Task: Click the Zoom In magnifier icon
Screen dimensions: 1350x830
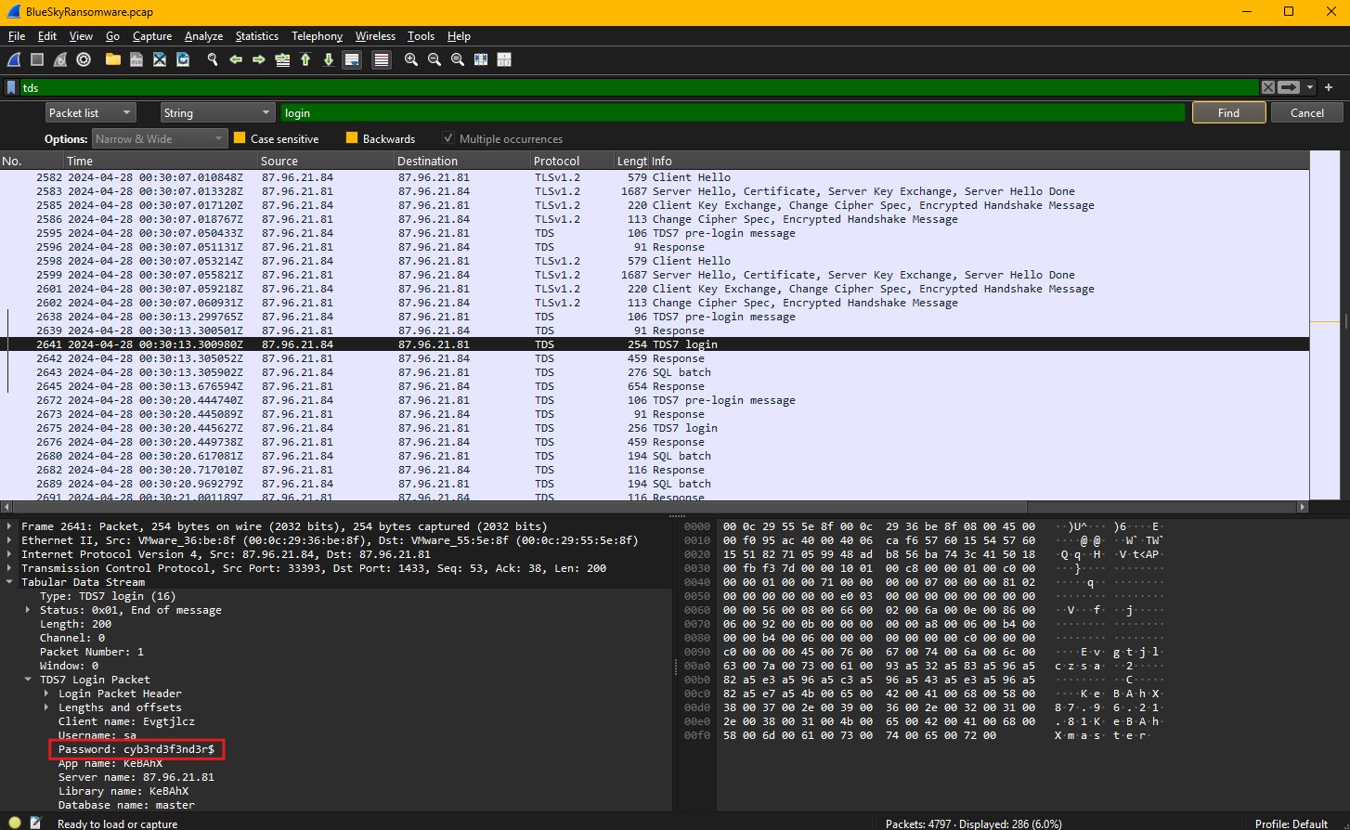Action: tap(411, 59)
